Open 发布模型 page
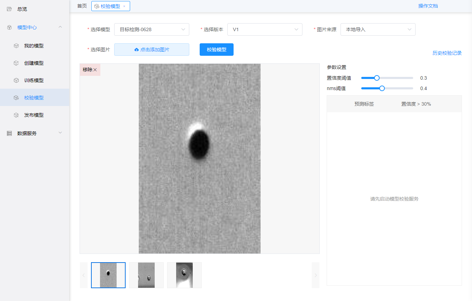The width and height of the screenshot is (472, 301). [34, 115]
